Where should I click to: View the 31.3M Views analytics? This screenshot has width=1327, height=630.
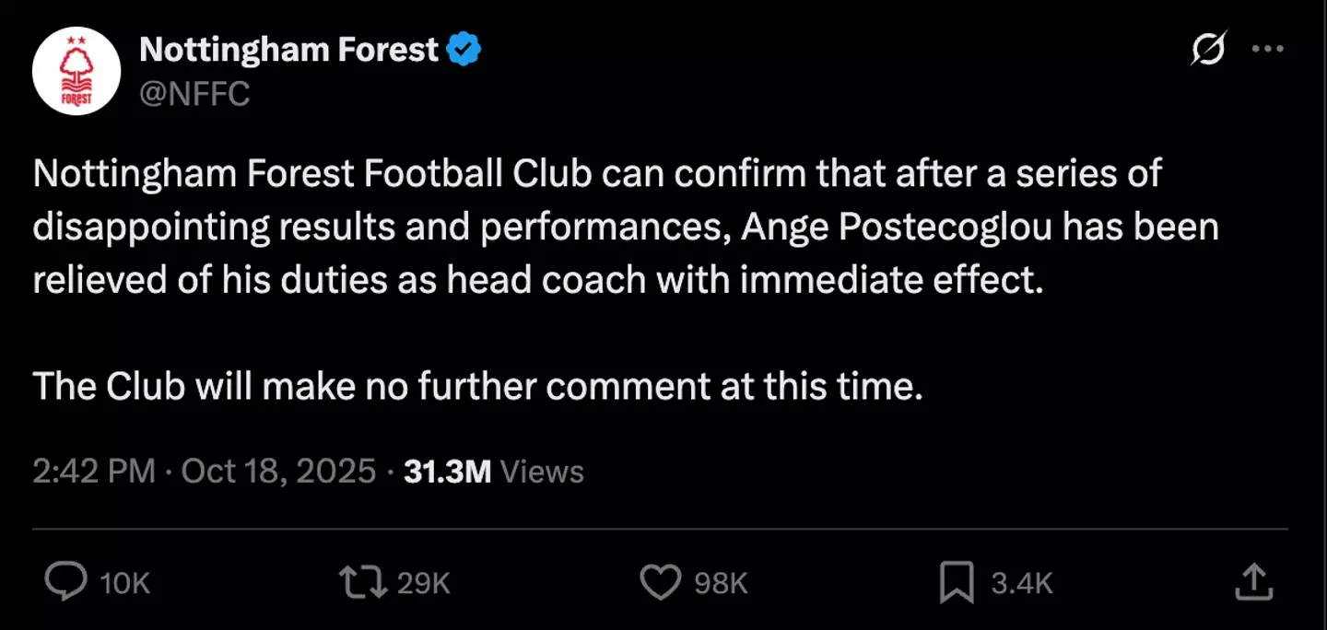click(494, 472)
